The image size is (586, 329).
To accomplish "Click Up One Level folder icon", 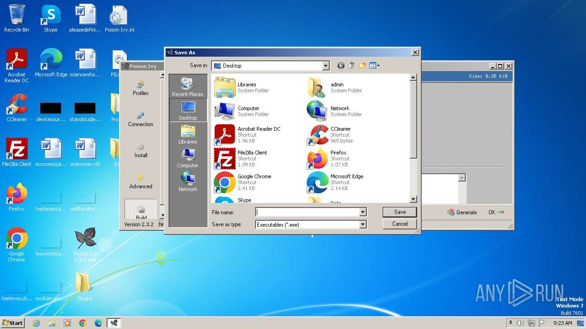I will [352, 66].
